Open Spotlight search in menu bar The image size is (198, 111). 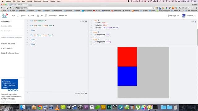click(x=192, y=1)
